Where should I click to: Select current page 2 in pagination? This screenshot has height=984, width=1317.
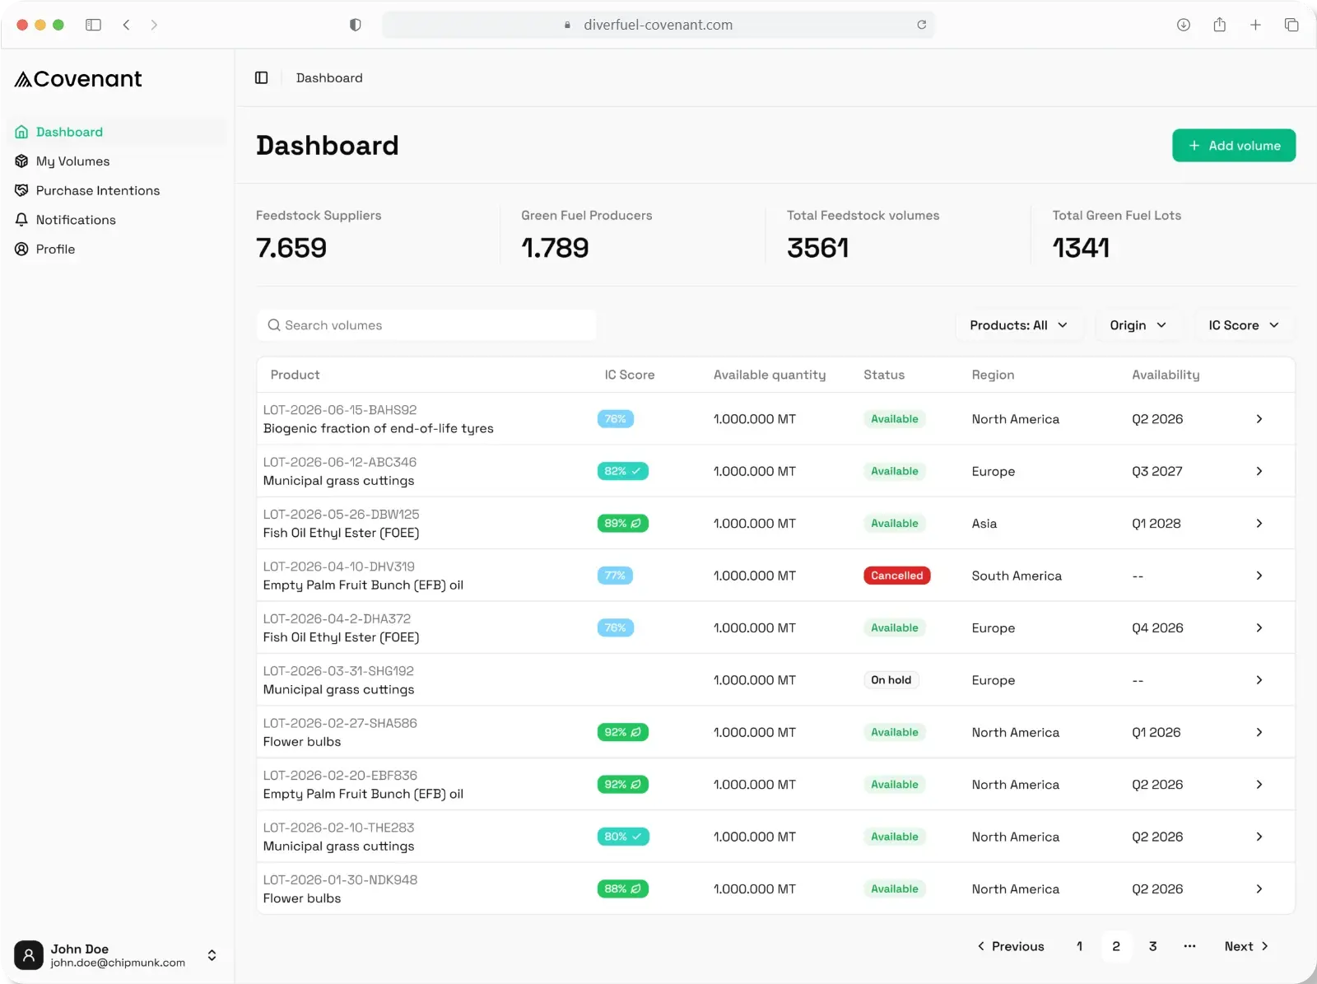[1116, 946]
